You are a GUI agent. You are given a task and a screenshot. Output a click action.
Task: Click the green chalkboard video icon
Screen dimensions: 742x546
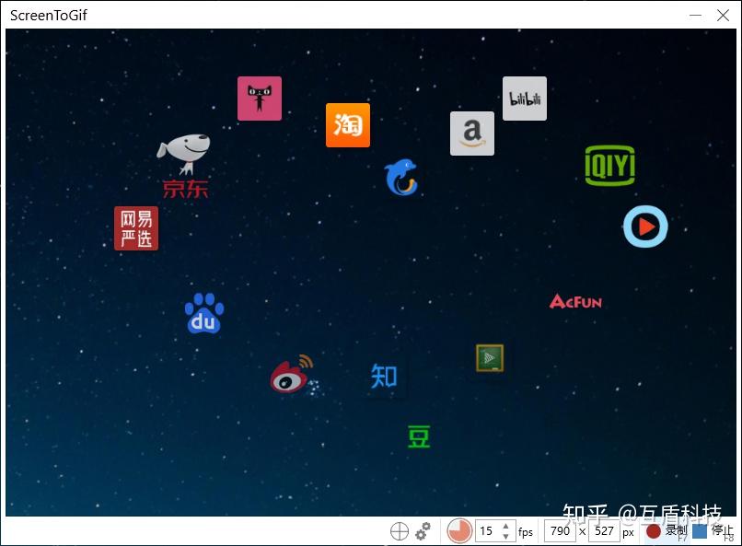(x=490, y=358)
